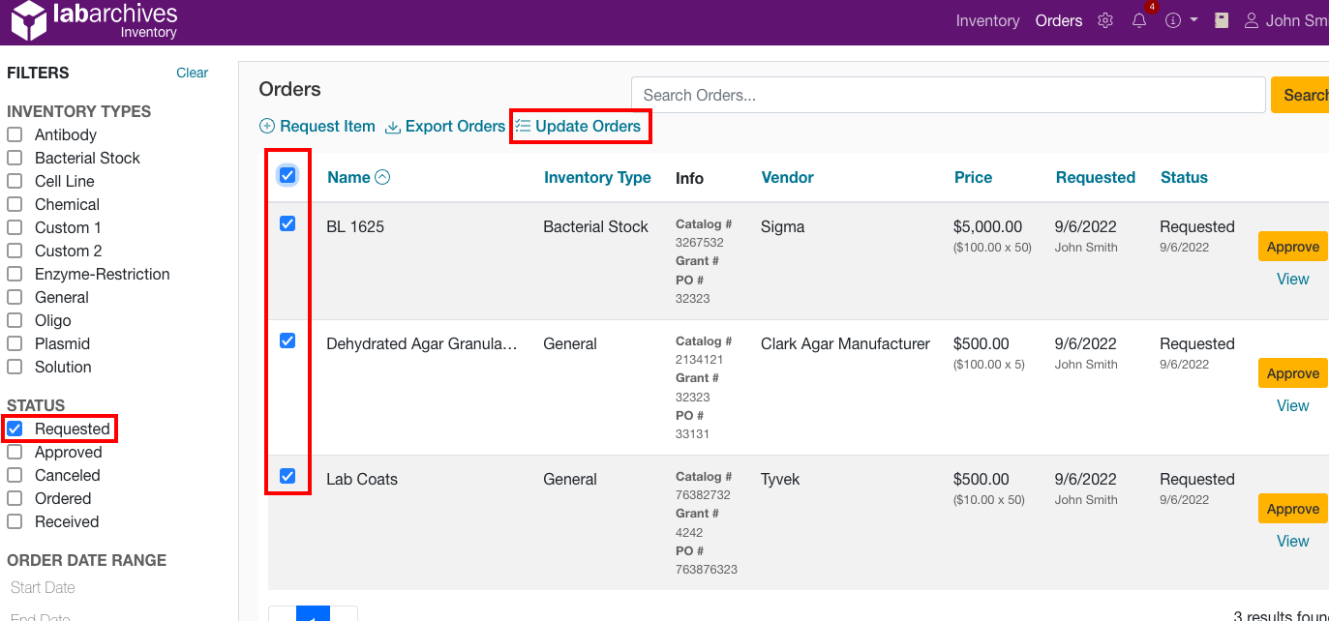Image resolution: width=1329 pixels, height=621 pixels.
Task: Check the Approved status filter
Action: pos(16,452)
